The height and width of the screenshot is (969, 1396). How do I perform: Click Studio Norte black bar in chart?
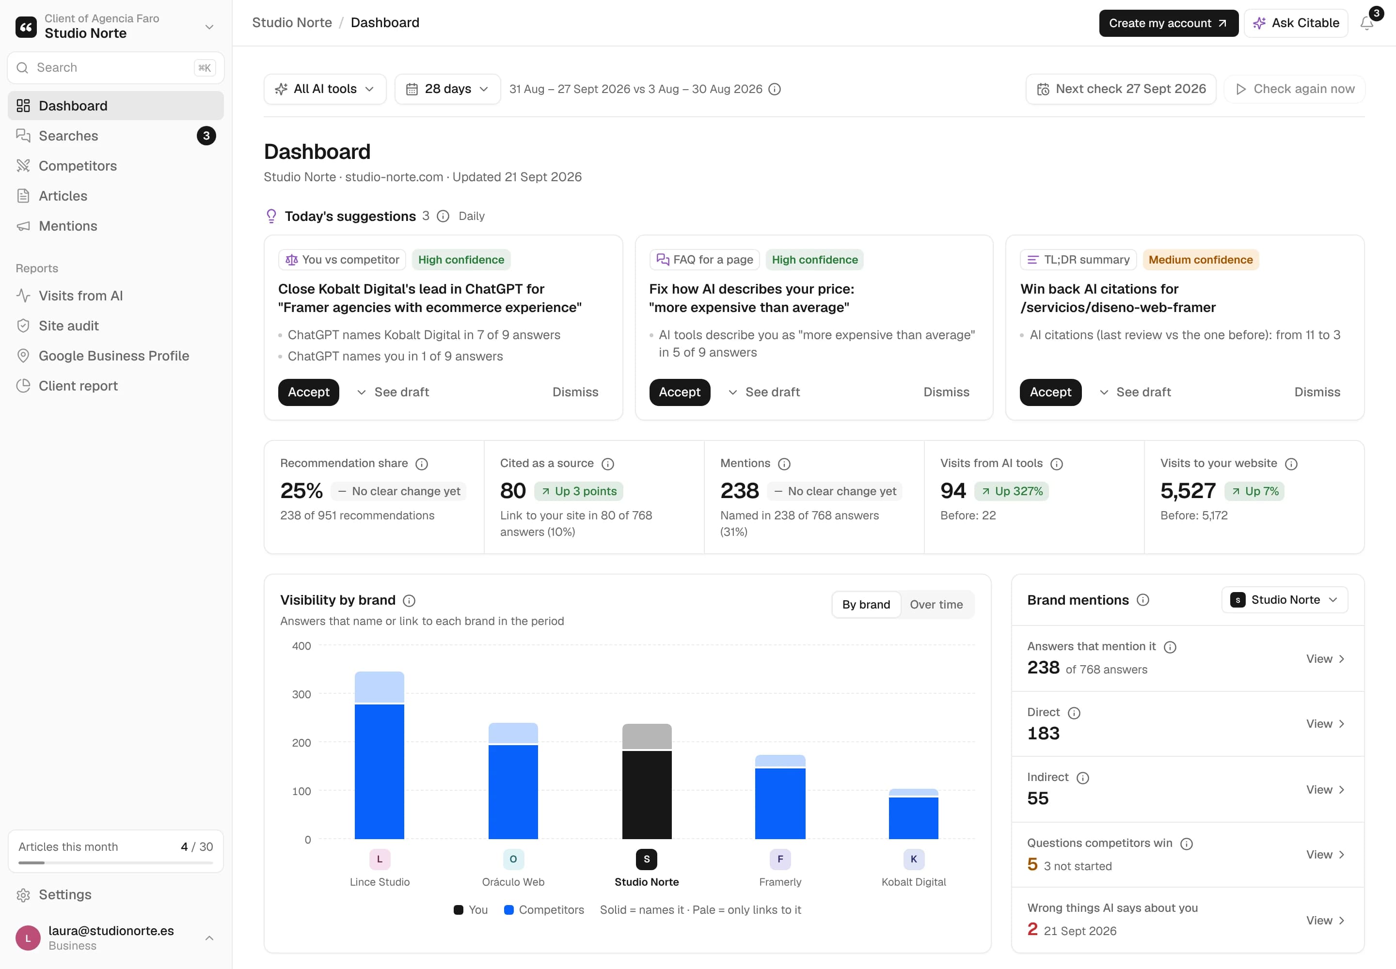[x=646, y=795]
